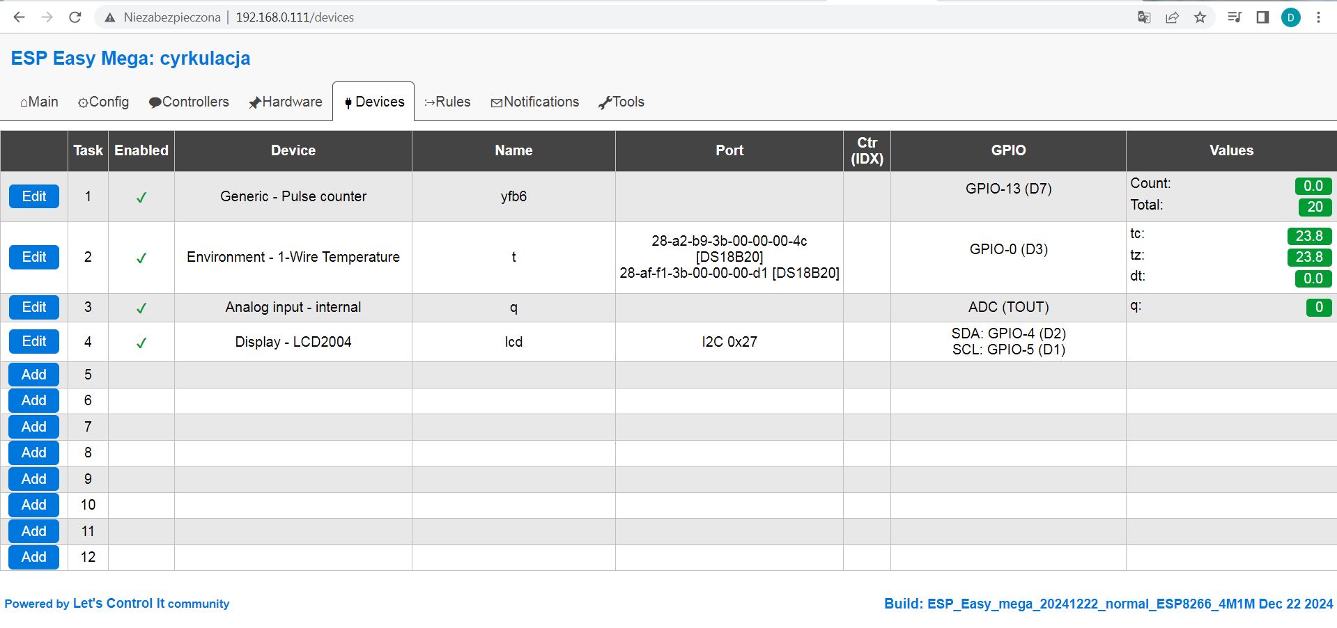Switch to the Config tab
Viewport: 1337px width, 628px height.
[x=103, y=102]
